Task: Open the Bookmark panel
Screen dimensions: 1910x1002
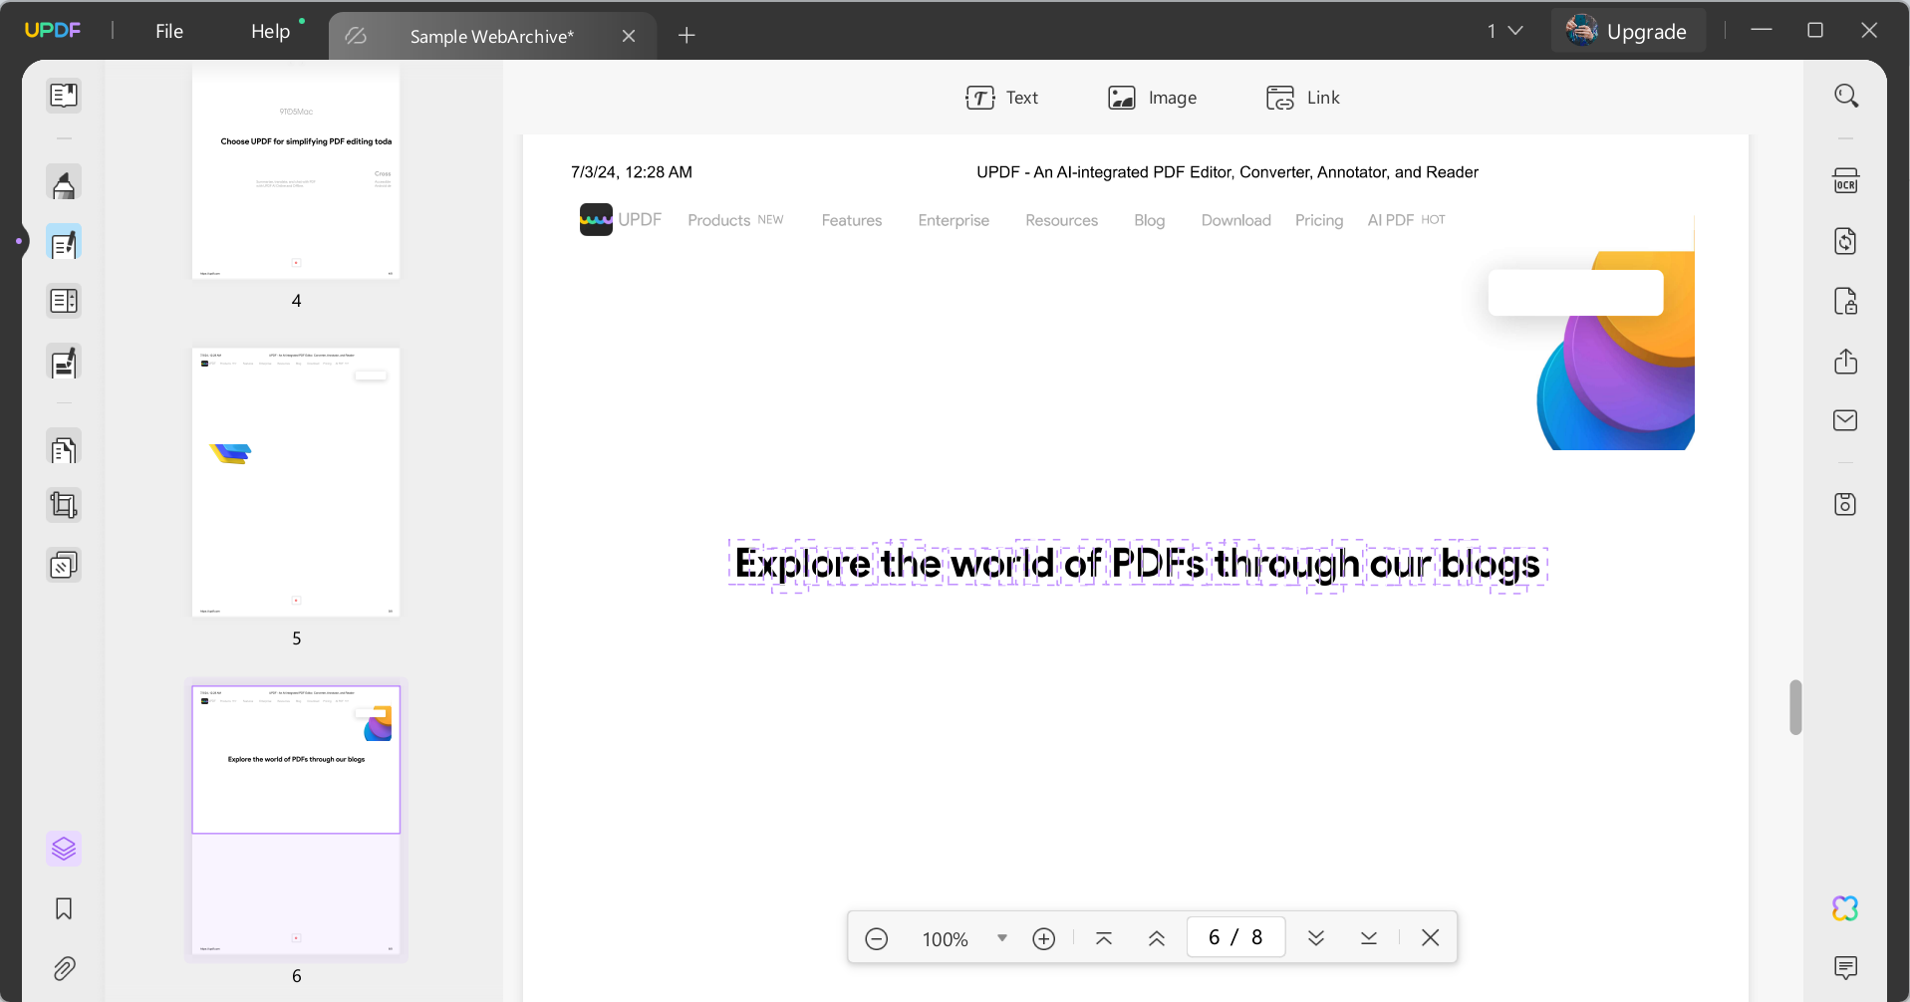Action: [x=64, y=908]
